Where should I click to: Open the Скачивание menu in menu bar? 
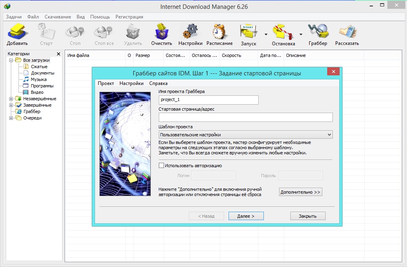tap(58, 17)
